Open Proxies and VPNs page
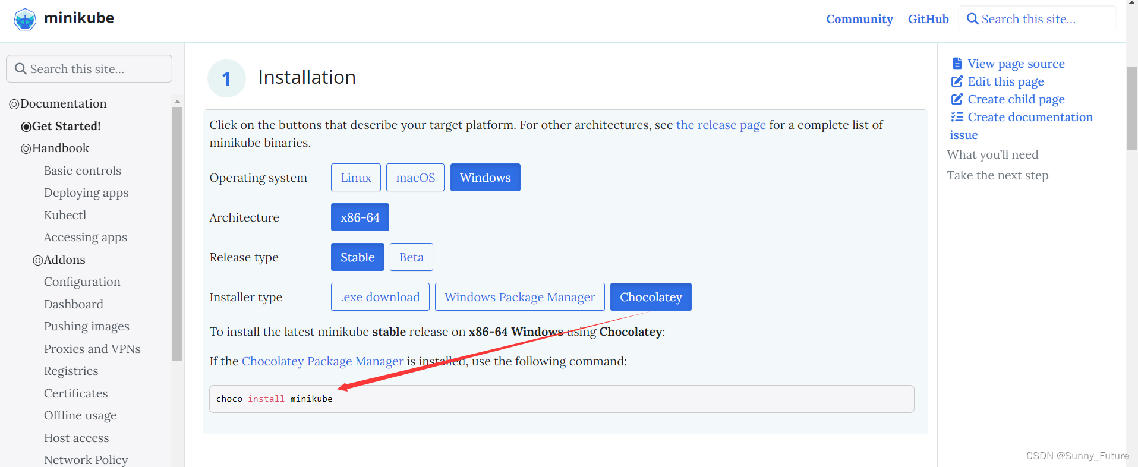This screenshot has height=467, width=1138. (92, 349)
